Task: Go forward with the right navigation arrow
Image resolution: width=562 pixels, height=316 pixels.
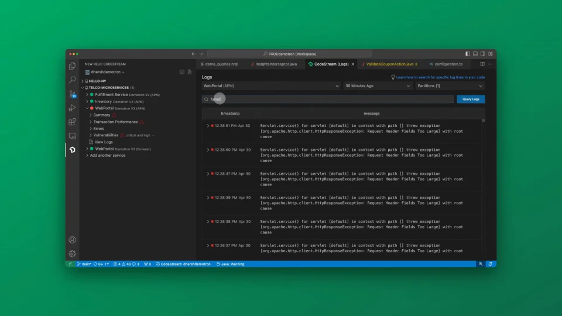Action: pos(201,54)
